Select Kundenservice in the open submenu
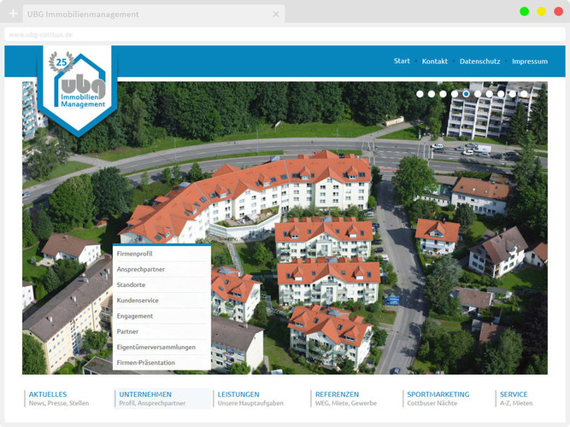Image resolution: width=570 pixels, height=427 pixels. (x=138, y=301)
